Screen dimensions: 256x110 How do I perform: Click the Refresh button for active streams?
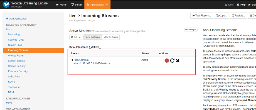76,37
